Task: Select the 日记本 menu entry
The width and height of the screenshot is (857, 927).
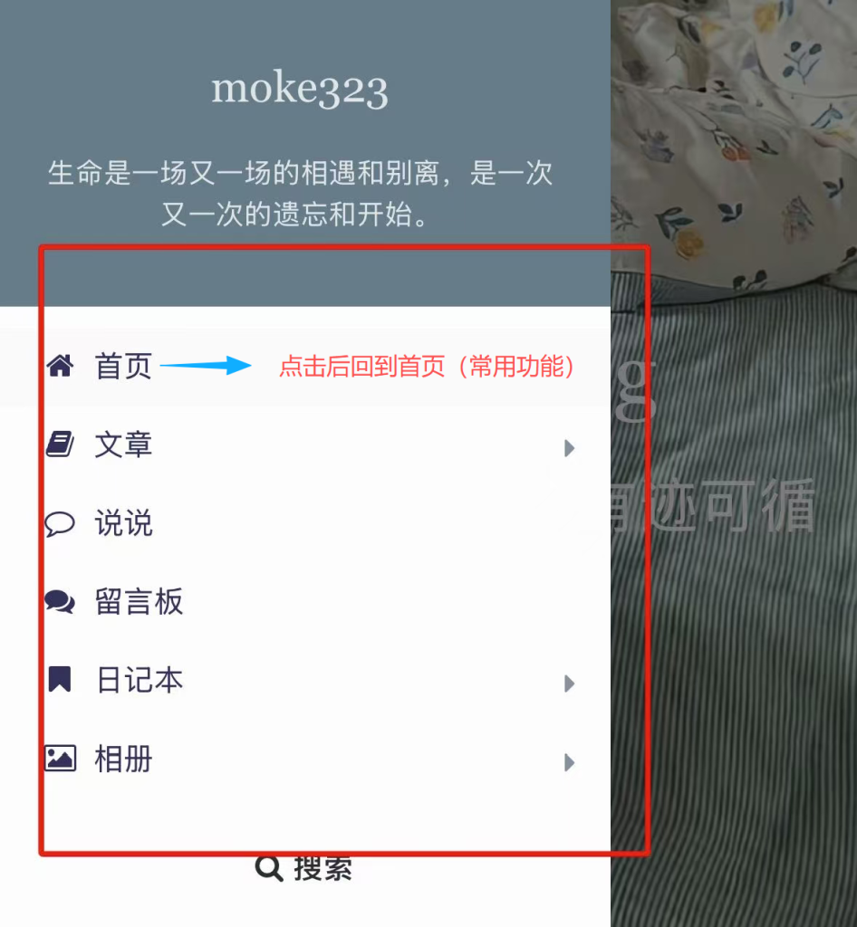Action: click(x=305, y=681)
